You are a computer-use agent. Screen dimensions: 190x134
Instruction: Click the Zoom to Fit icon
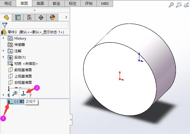(x=171, y=5)
